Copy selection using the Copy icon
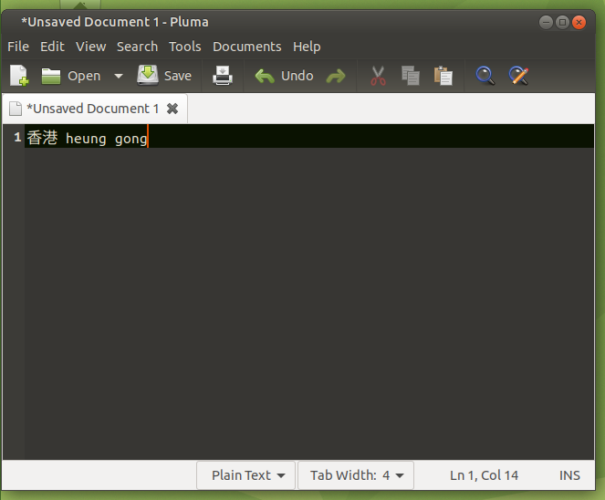Image resolution: width=605 pixels, height=500 pixels. tap(411, 76)
